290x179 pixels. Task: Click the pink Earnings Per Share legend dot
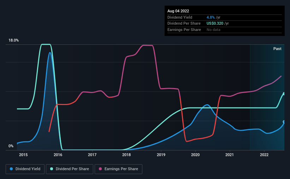[x=101, y=169]
